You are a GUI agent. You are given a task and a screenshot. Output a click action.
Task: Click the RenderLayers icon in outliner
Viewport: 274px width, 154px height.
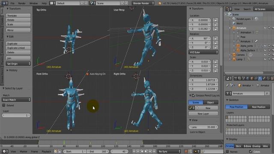(x=234, y=19)
